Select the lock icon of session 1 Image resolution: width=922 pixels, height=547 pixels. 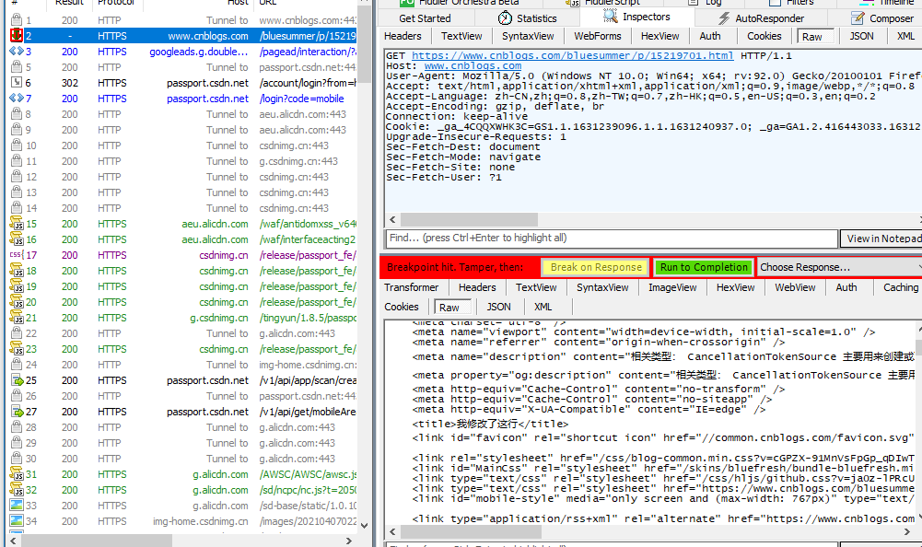(x=17, y=20)
